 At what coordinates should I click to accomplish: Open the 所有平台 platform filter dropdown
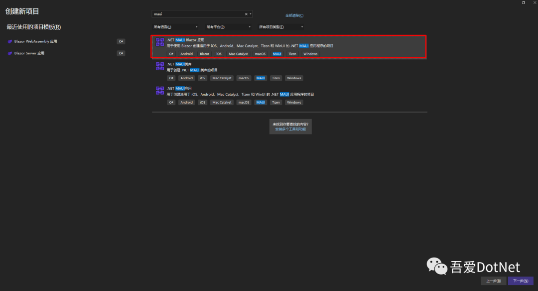[x=229, y=27]
